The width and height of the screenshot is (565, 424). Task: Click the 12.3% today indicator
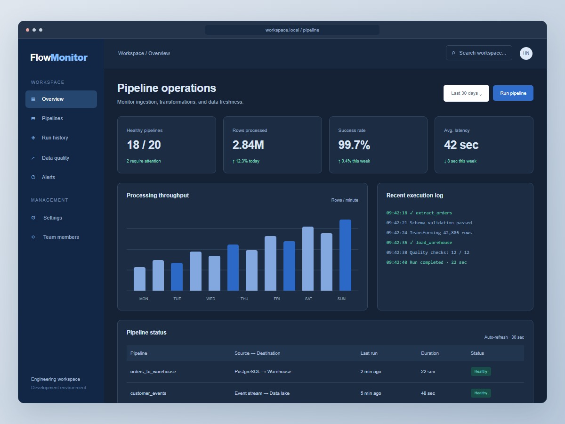[246, 161]
